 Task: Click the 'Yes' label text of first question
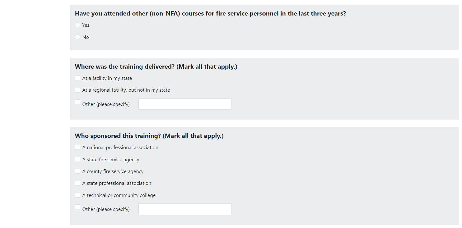86,25
